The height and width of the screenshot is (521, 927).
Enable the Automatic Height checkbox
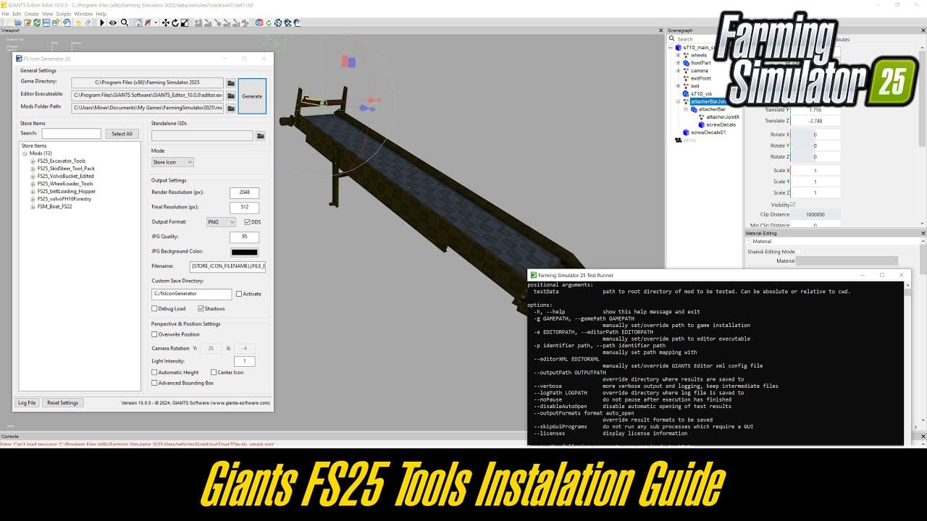(x=154, y=372)
